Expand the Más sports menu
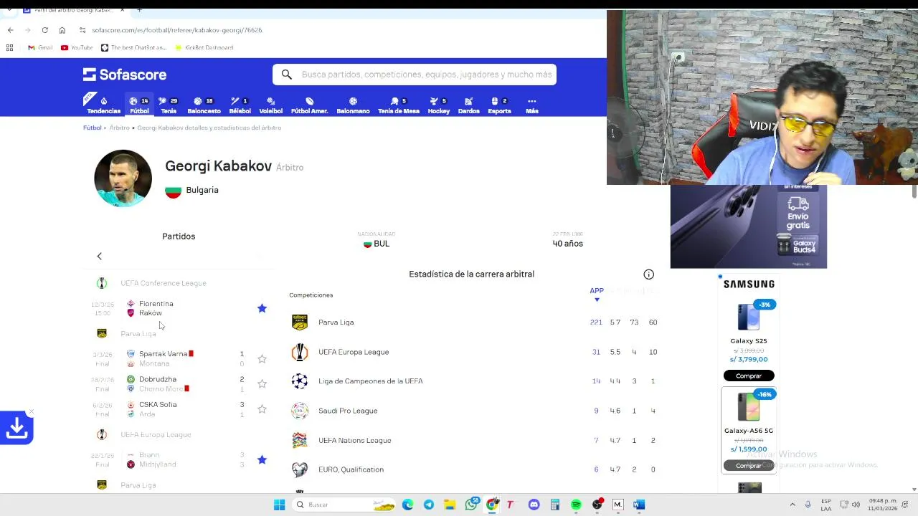The image size is (918, 516). [531, 105]
